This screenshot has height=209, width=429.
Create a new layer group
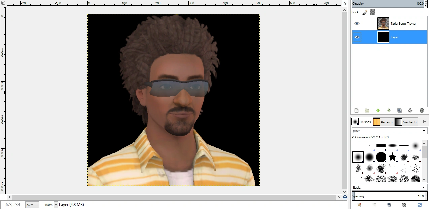click(367, 110)
